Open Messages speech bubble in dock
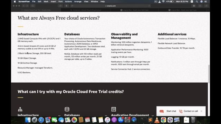Screen dimensions: 221x124 (61, 120)
